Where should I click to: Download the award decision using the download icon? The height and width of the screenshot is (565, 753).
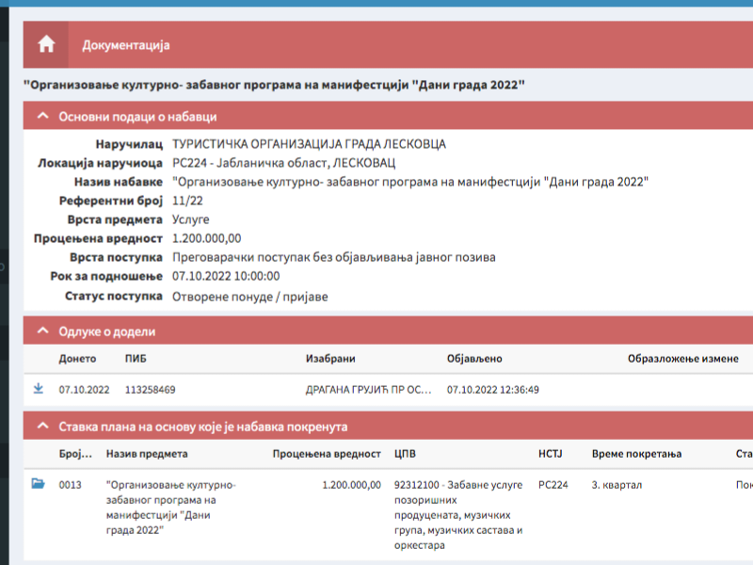[x=38, y=387]
